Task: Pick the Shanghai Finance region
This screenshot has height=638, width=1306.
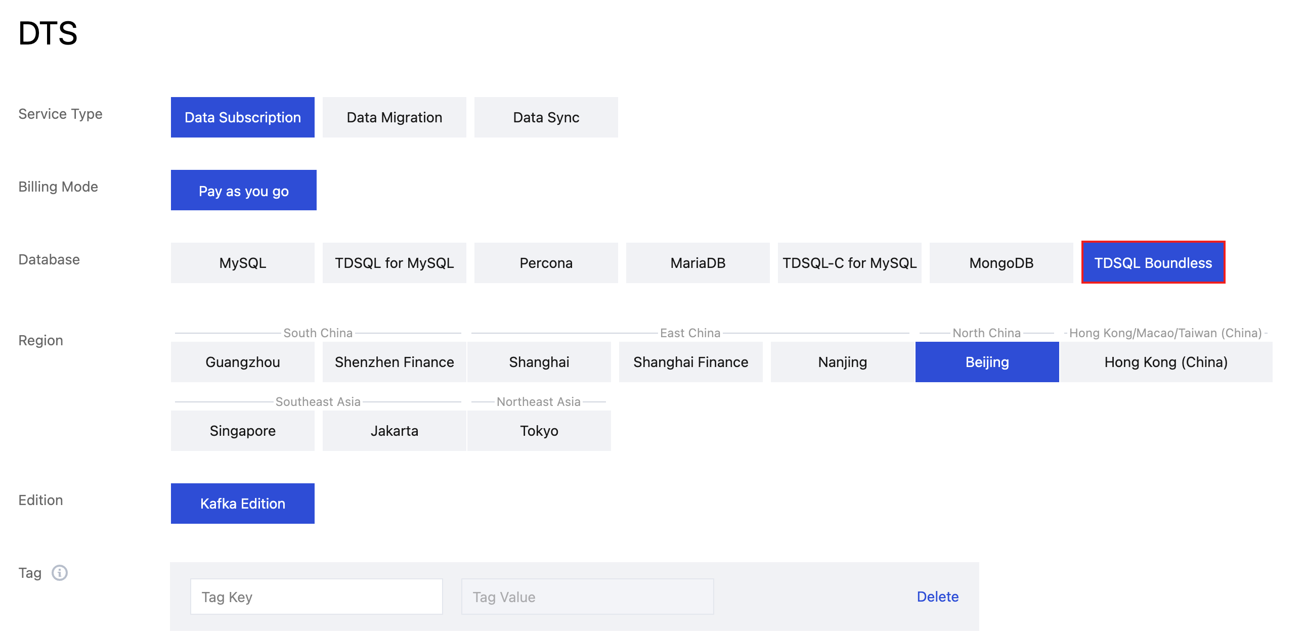Action: (x=690, y=362)
